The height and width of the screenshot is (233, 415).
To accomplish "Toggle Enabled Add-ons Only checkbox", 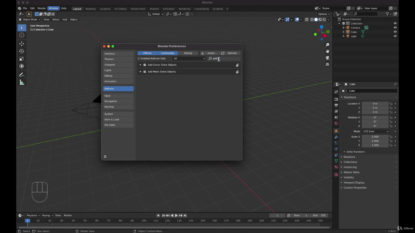I will click(139, 58).
